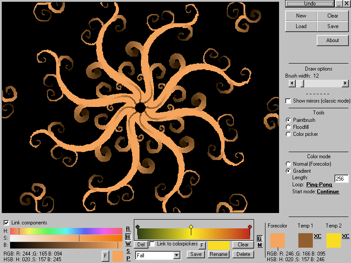Click the Ping-Pong loop mode link

[x=319, y=185]
